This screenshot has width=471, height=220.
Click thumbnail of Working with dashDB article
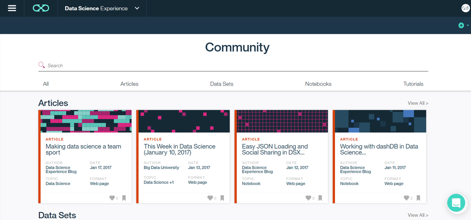point(380,121)
